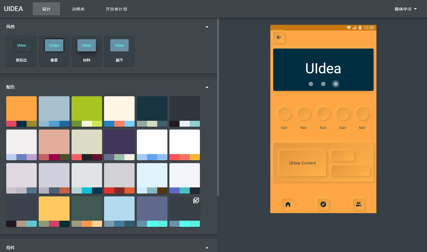Screen dimensions: 427x252
Task: Select the third carousel dot in preview
Action: (x=336, y=84)
